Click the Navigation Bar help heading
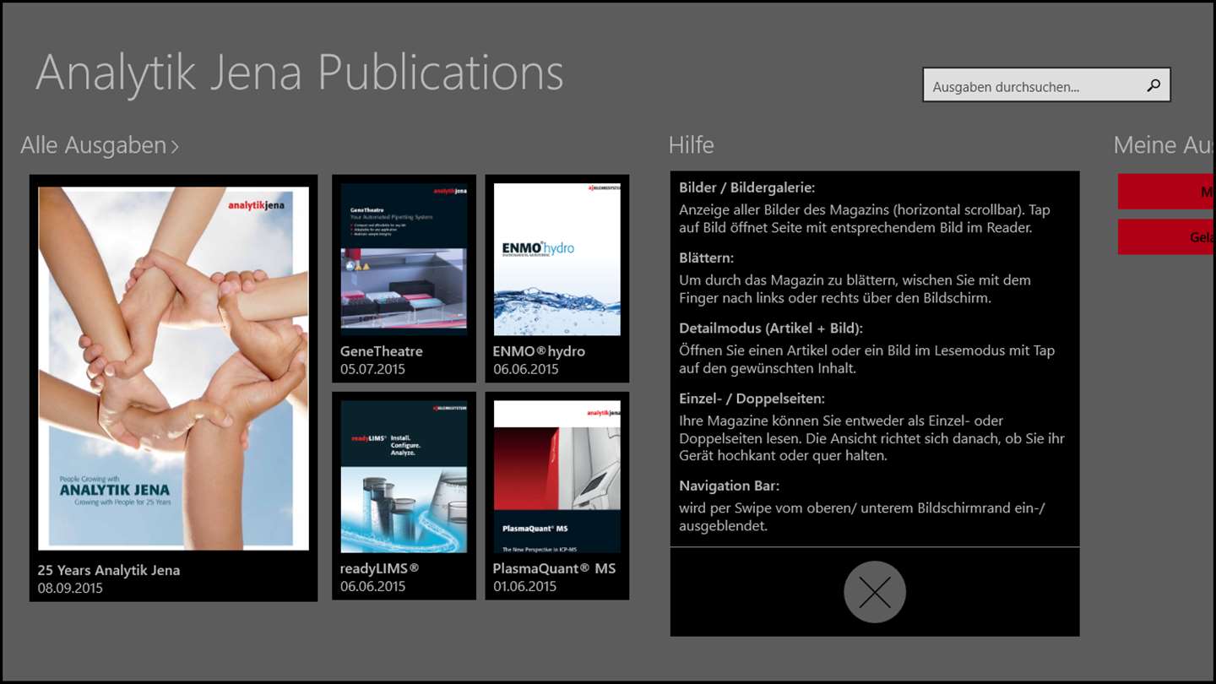The height and width of the screenshot is (684, 1216). [730, 486]
